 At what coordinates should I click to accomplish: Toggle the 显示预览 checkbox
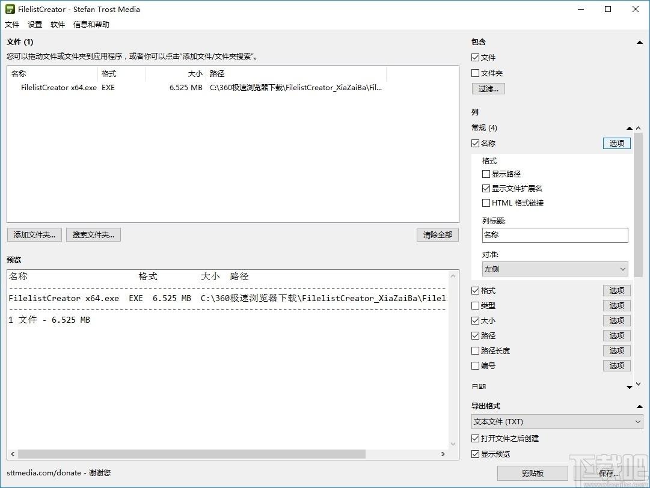pos(476,454)
